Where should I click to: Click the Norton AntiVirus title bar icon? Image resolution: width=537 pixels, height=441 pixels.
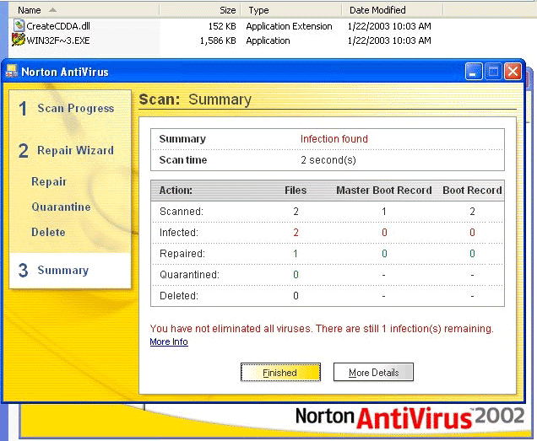pos(12,73)
